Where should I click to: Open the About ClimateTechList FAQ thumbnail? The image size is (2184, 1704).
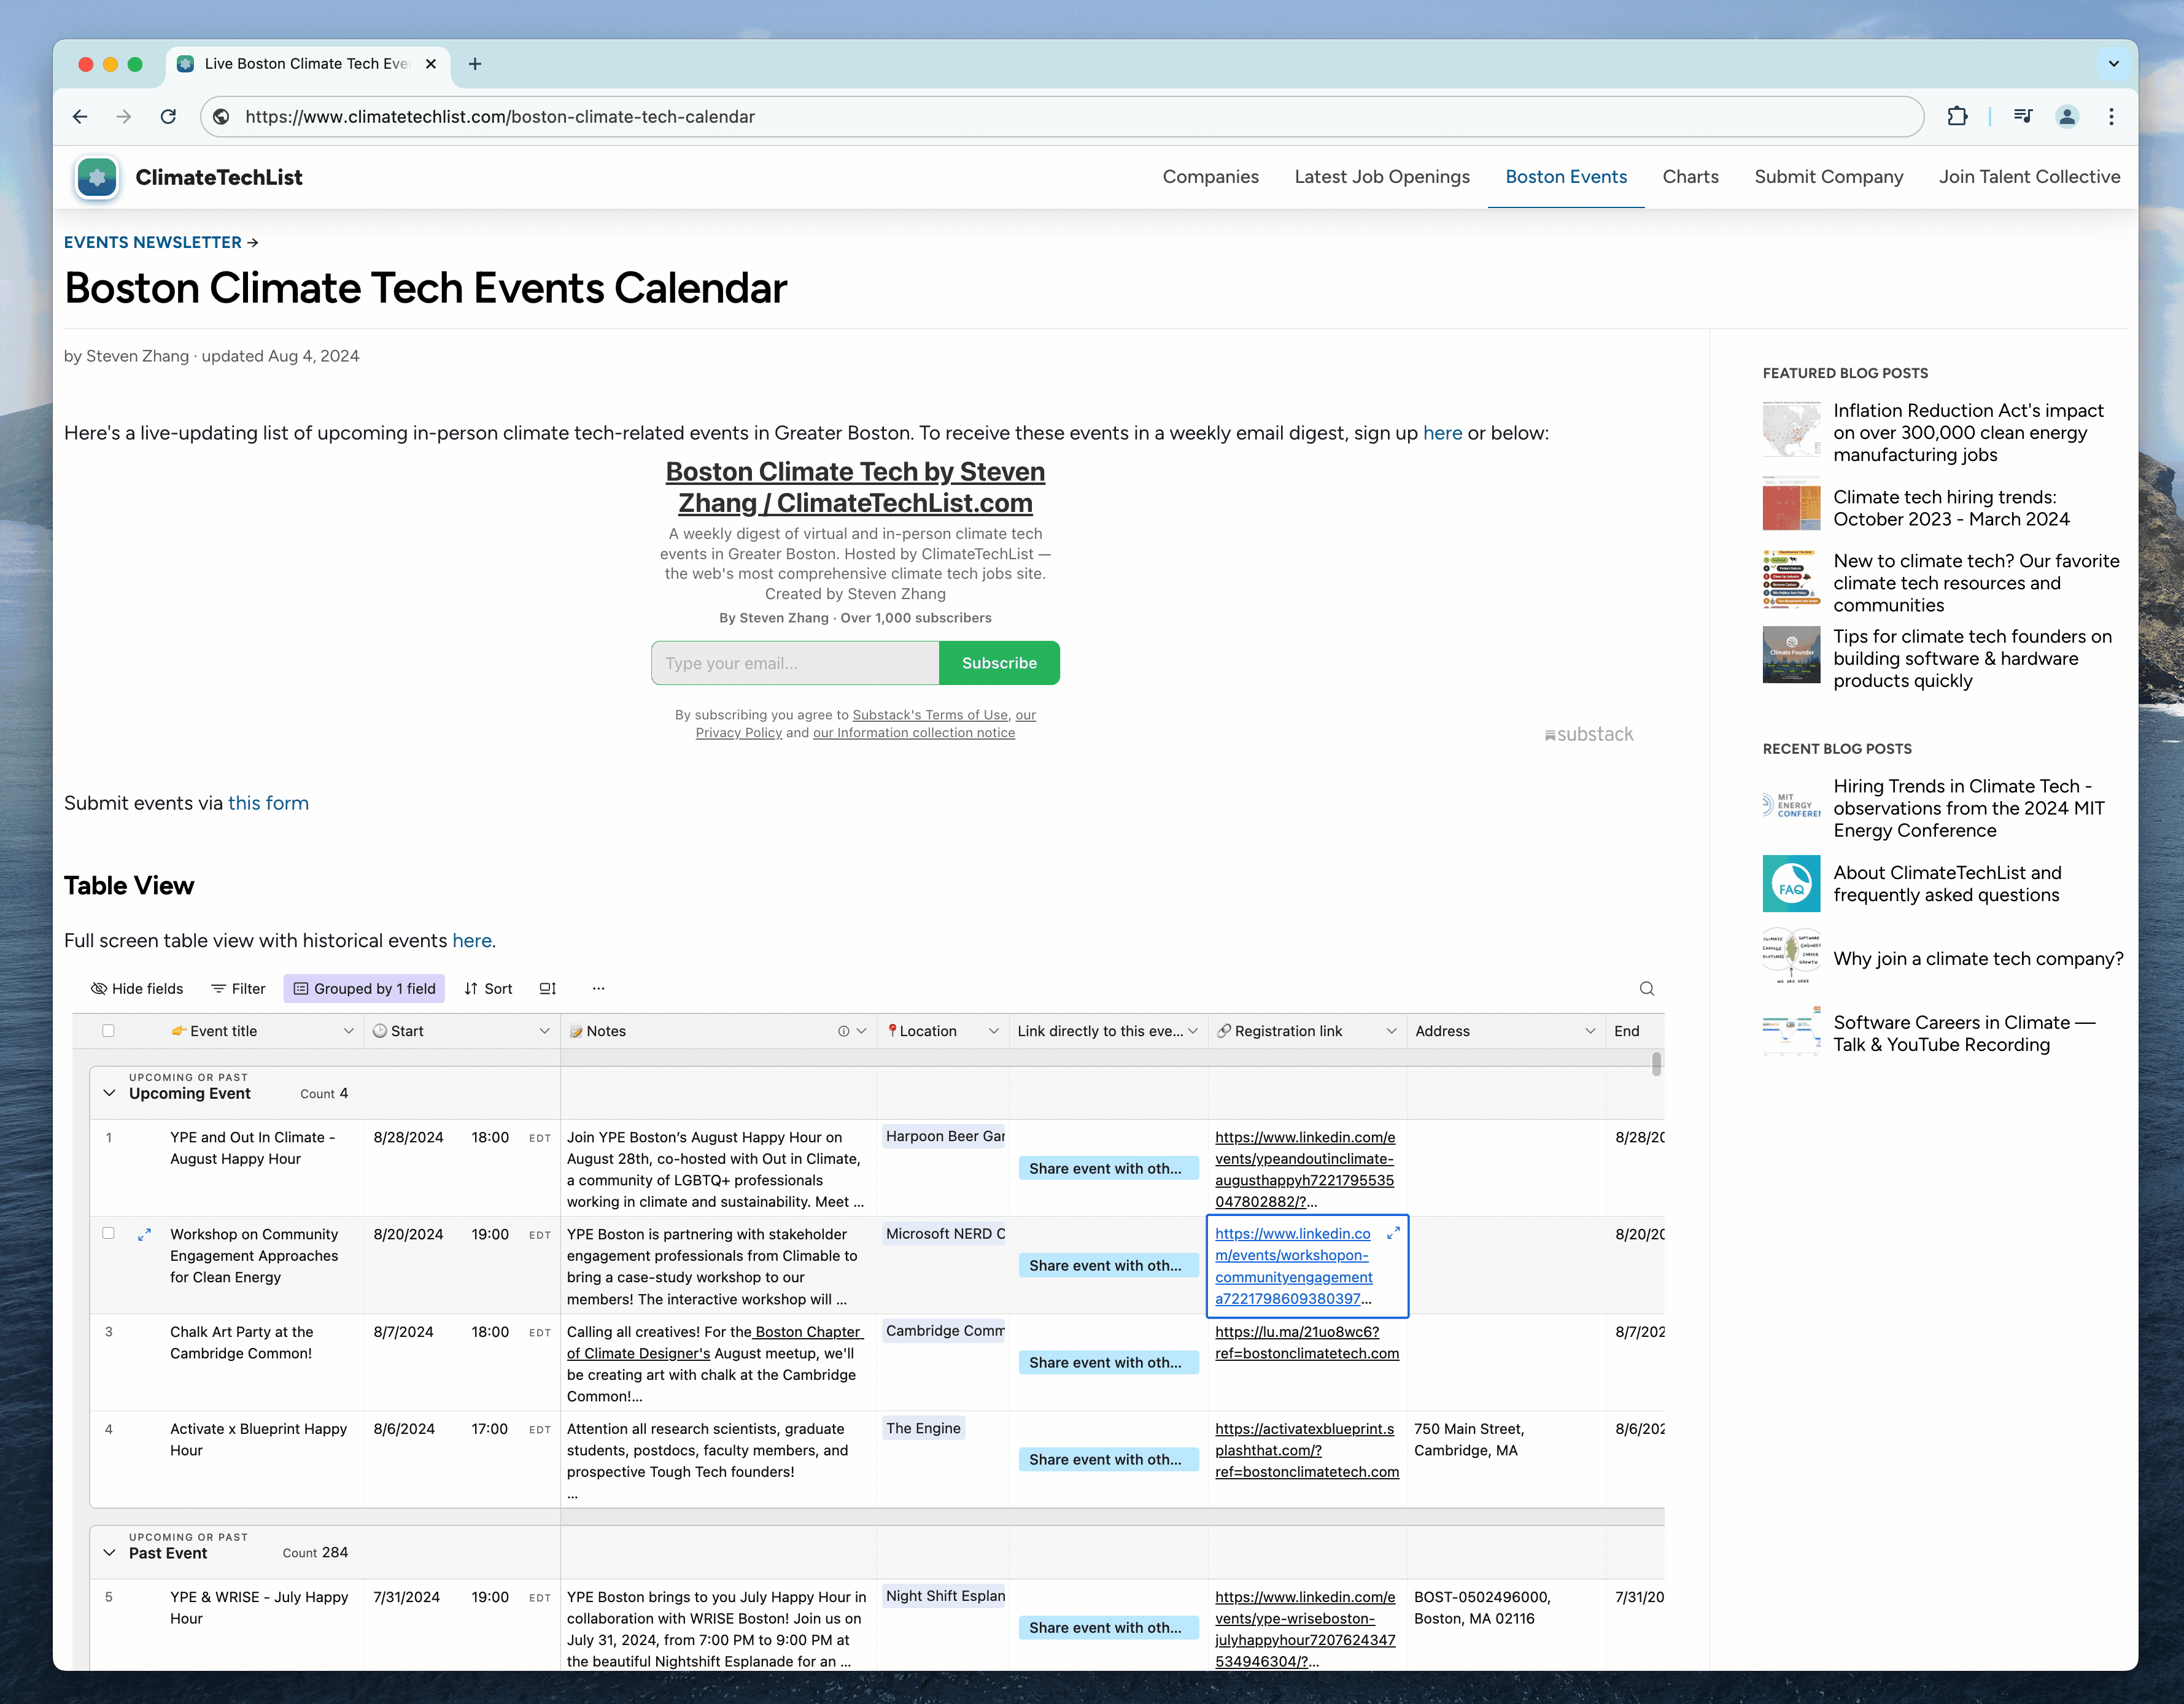tap(1791, 884)
